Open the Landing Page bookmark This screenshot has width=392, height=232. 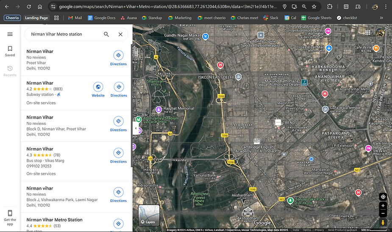(36, 18)
